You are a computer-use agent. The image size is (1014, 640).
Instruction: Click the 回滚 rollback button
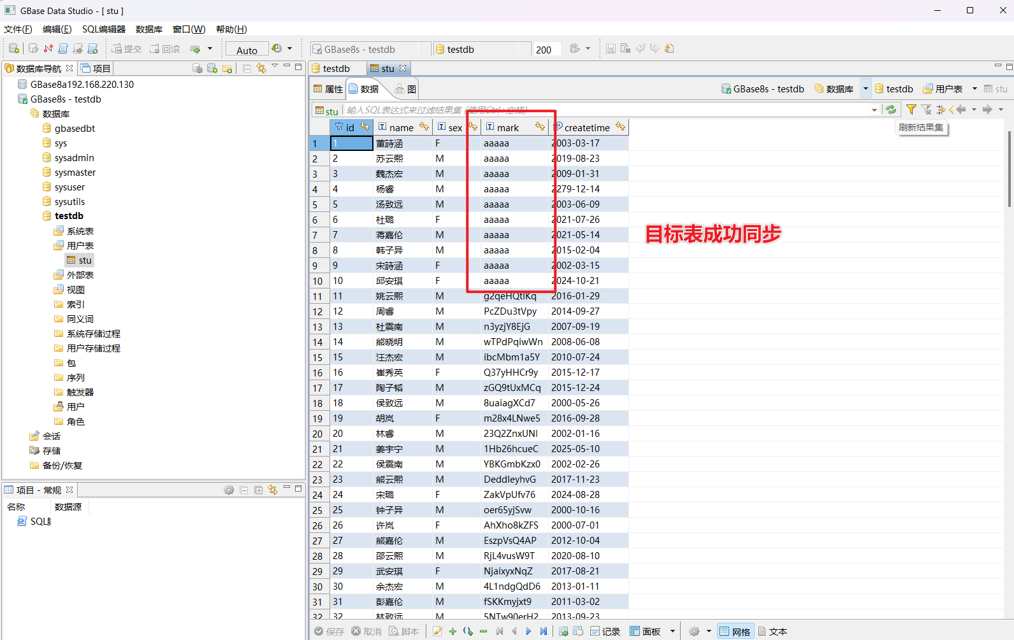click(164, 49)
